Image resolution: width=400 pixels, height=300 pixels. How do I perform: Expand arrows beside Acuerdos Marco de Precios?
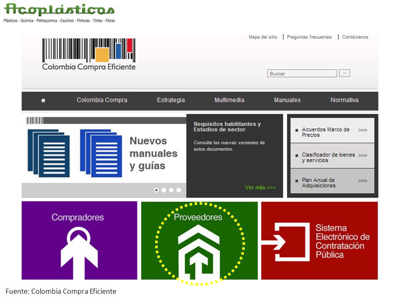click(x=362, y=130)
